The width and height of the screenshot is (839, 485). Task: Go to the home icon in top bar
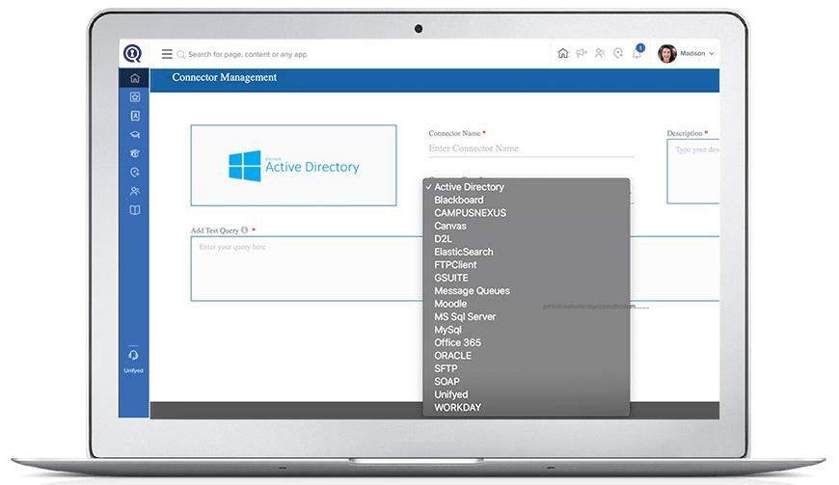tap(563, 53)
